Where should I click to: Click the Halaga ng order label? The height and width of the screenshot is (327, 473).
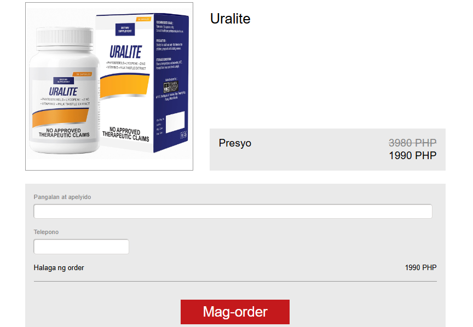pyautogui.click(x=59, y=267)
